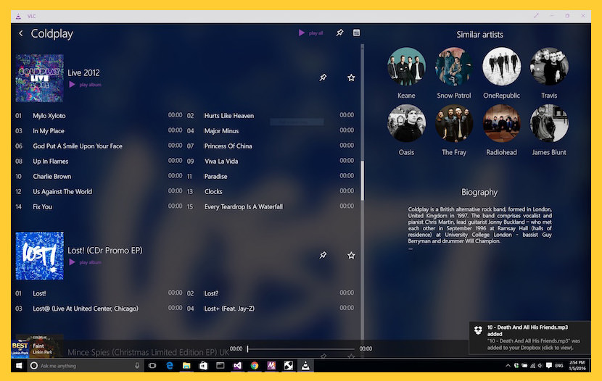
Task: Open the Windows Store taskbar icon
Action: click(203, 366)
